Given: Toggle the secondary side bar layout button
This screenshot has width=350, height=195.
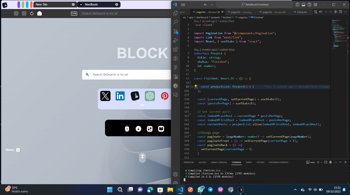Looking at the screenshot, I should pyautogui.click(x=309, y=5).
